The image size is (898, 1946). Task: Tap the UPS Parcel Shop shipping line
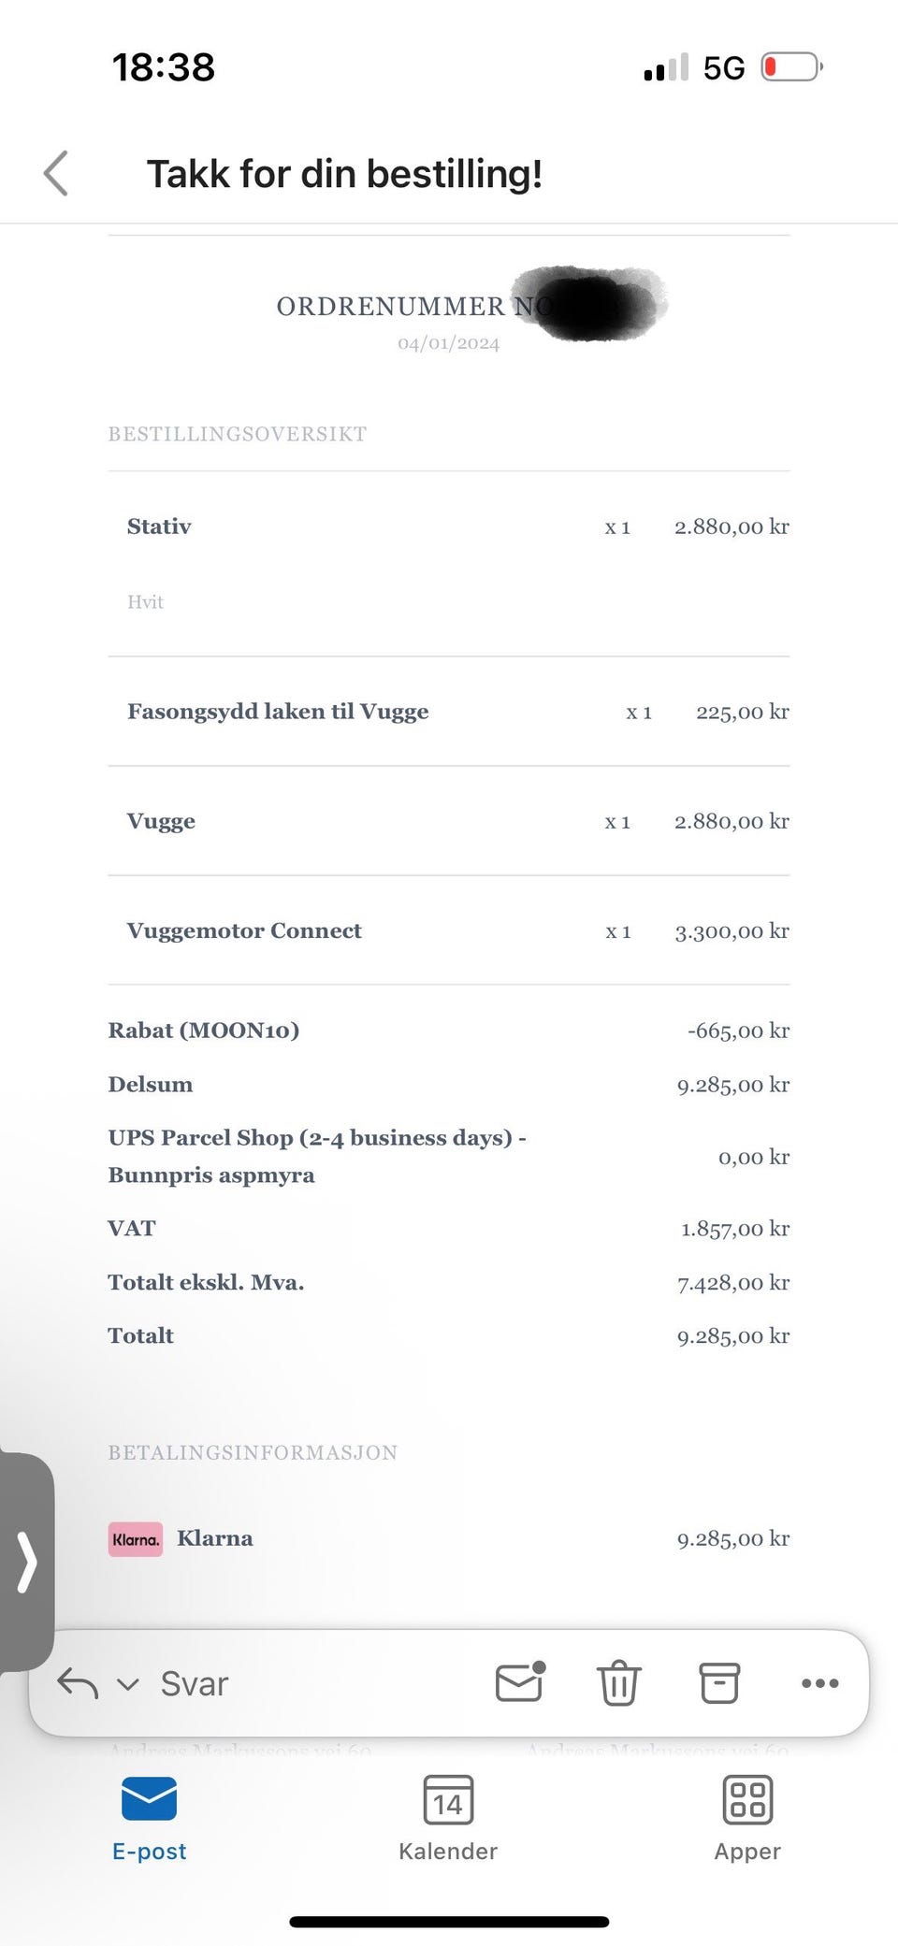coord(316,1156)
